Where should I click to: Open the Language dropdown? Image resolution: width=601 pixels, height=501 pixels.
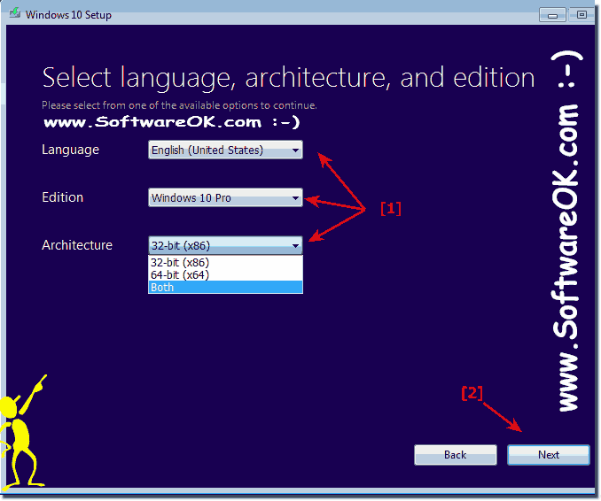225,150
